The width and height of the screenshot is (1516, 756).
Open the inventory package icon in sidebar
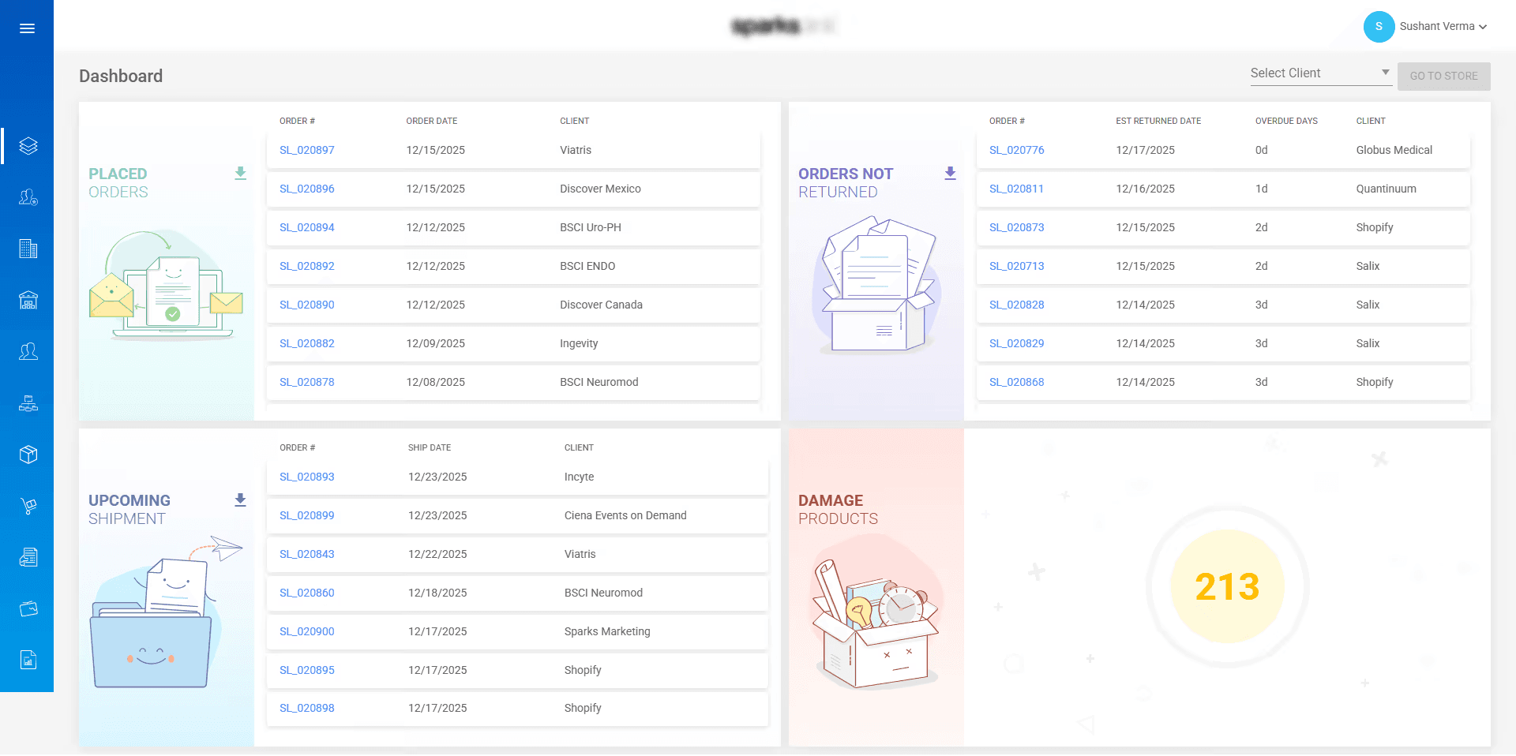click(x=28, y=454)
